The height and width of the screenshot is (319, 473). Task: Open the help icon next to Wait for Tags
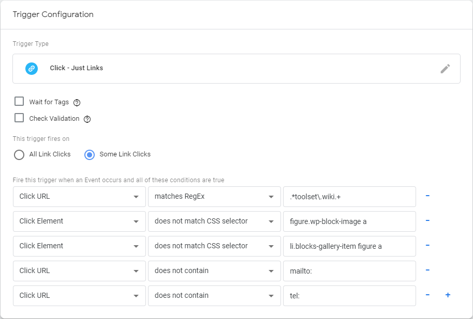[77, 103]
